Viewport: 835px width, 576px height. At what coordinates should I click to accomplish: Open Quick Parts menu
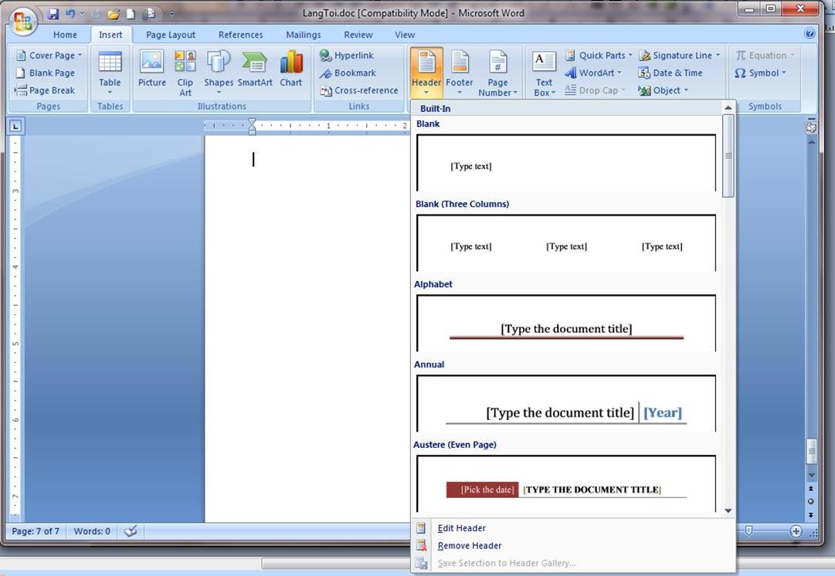[x=599, y=56]
